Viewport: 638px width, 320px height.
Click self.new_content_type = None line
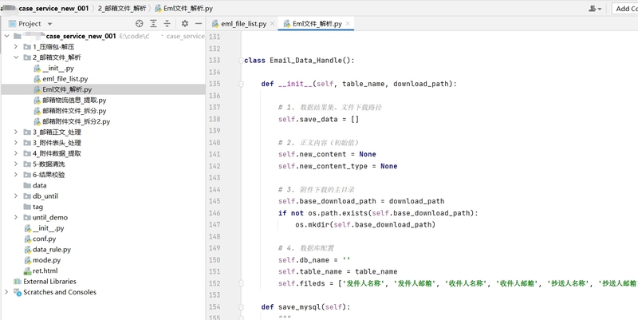point(337,166)
